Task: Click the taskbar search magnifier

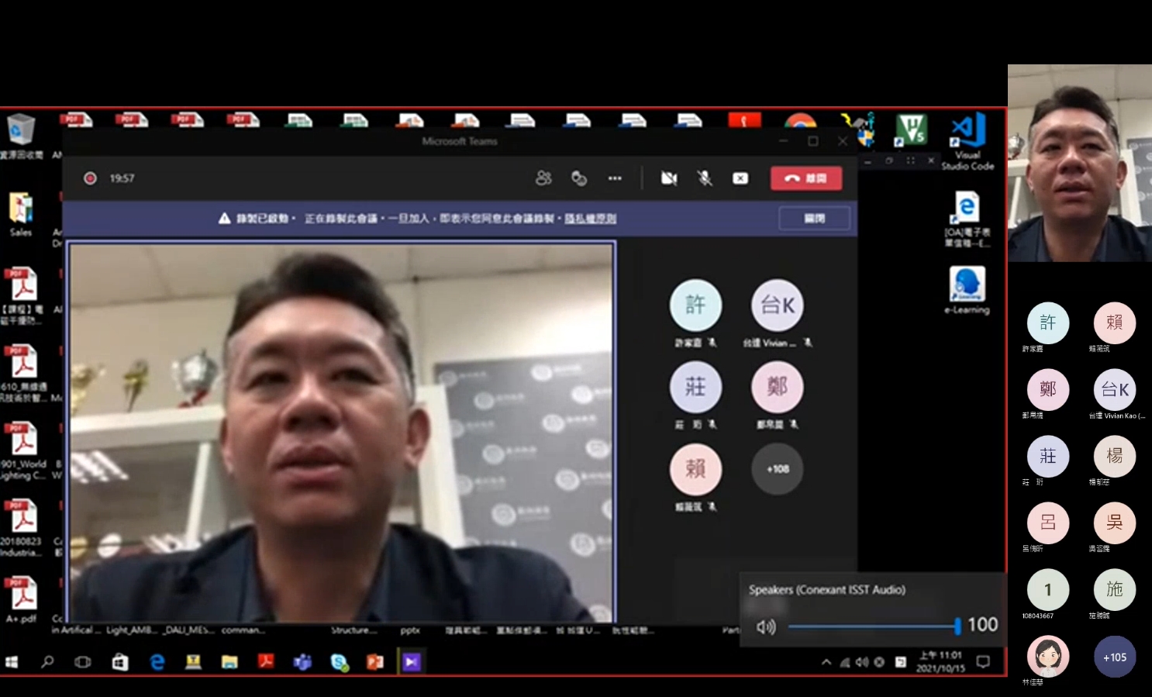Action: pos(47,662)
